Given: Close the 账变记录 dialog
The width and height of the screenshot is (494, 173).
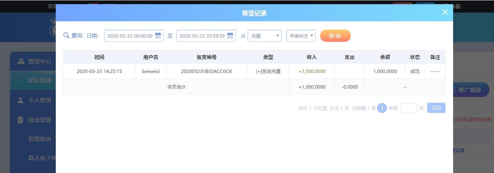Looking at the screenshot, I should click(x=445, y=12).
